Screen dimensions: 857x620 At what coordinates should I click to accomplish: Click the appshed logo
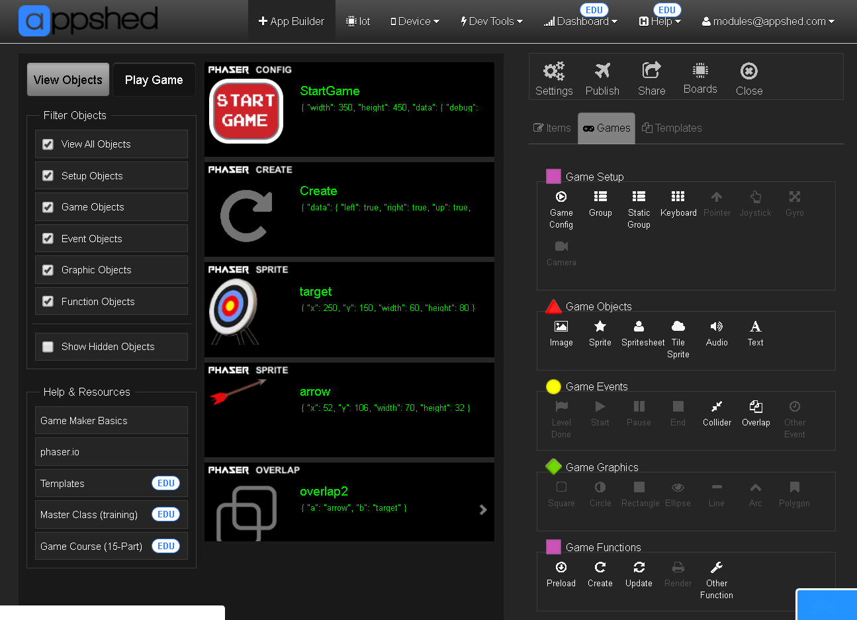tap(88, 21)
